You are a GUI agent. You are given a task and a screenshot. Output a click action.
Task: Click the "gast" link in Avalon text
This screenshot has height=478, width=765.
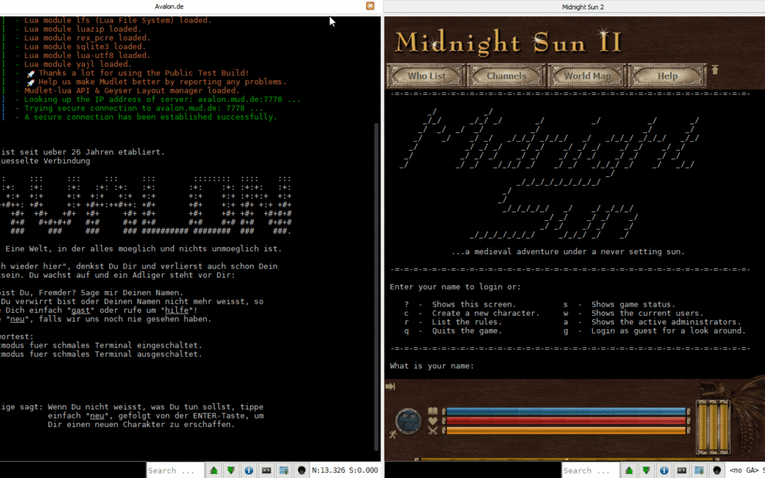click(81, 310)
